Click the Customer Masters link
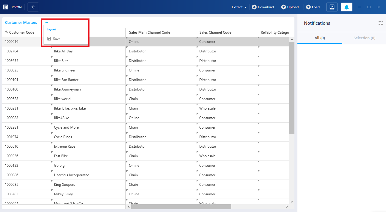Image resolution: width=386 pixels, height=212 pixels. 21,22
